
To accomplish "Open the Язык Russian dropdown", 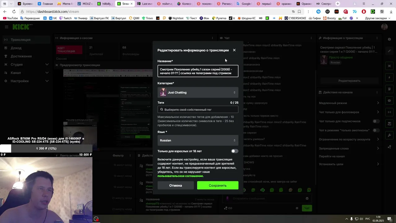I will [x=198, y=140].
